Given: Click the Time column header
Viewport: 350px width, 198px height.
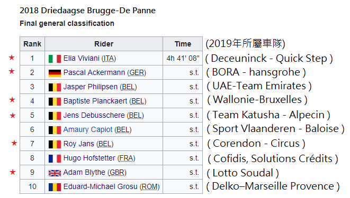Looking at the screenshot, I should [x=183, y=44].
